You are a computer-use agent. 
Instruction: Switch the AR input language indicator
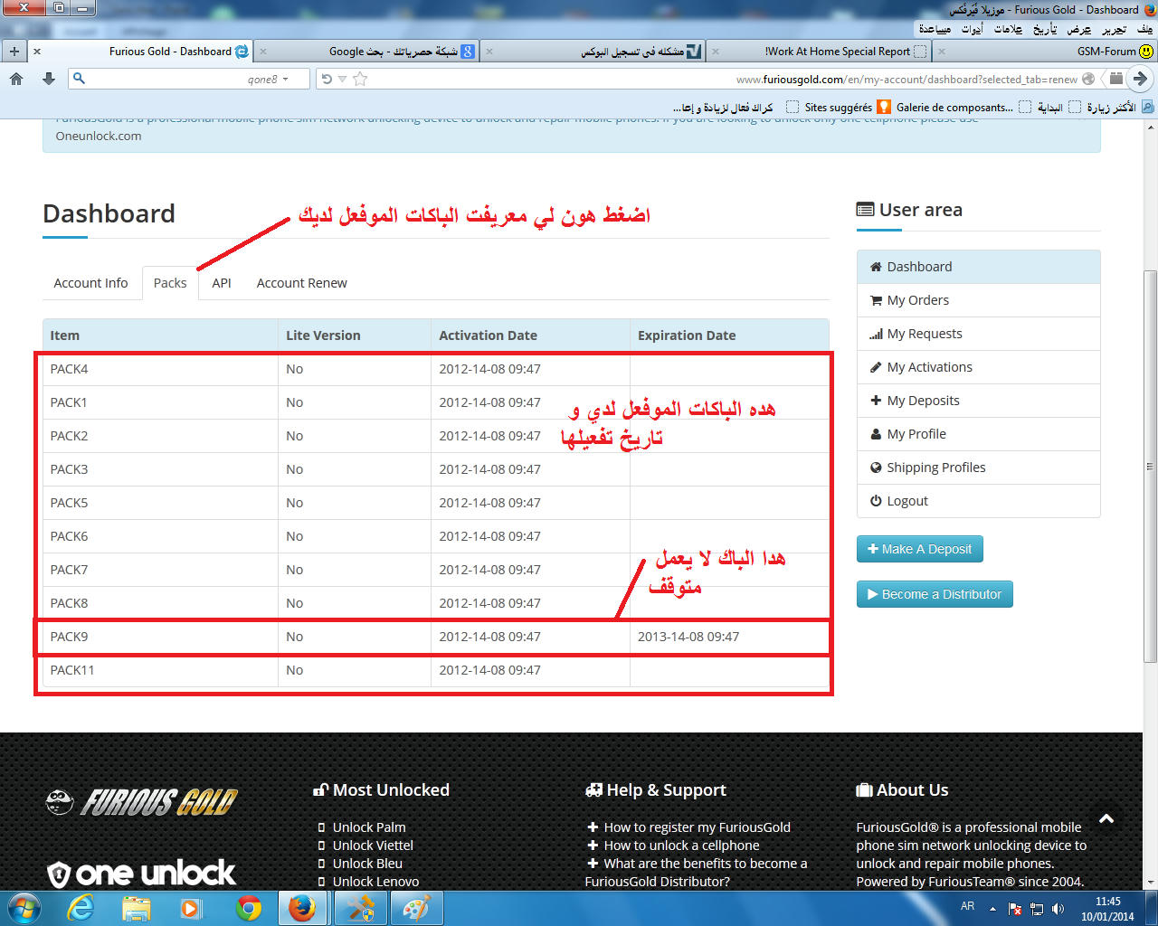[967, 906]
